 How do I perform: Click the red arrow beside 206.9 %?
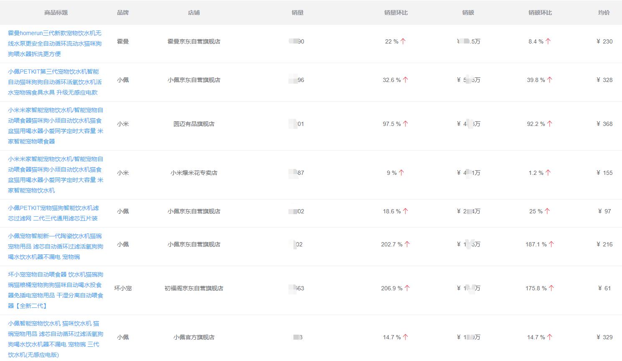pos(407,288)
